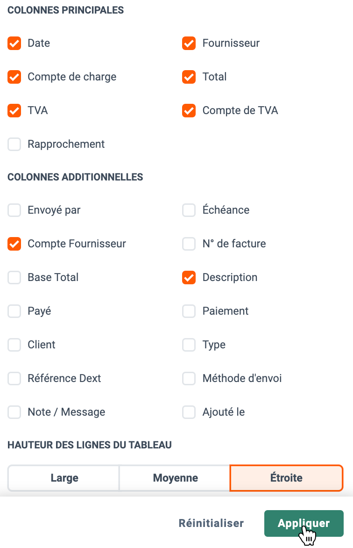Viewport: 353px width, 548px height.
Task: Uncheck the Total column checkbox
Action: (x=189, y=77)
